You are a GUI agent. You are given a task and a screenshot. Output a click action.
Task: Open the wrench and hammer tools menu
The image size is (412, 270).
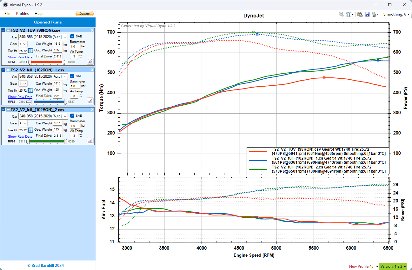click(x=350, y=14)
